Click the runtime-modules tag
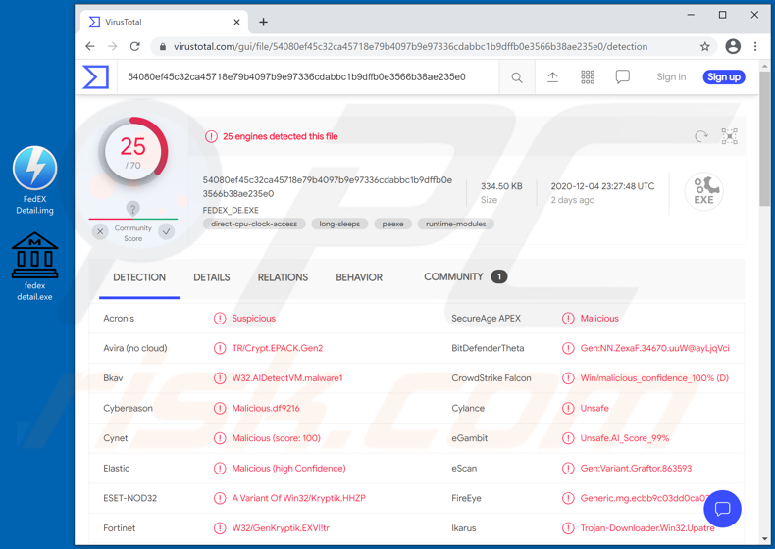 coord(456,224)
